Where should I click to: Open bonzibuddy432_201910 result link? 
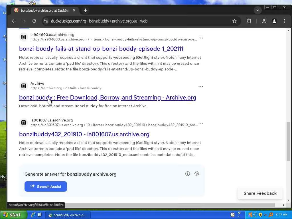click(x=84, y=134)
